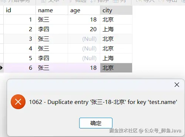Click the 确定 button in error dialog
This screenshot has width=185, height=137.
click(96, 123)
